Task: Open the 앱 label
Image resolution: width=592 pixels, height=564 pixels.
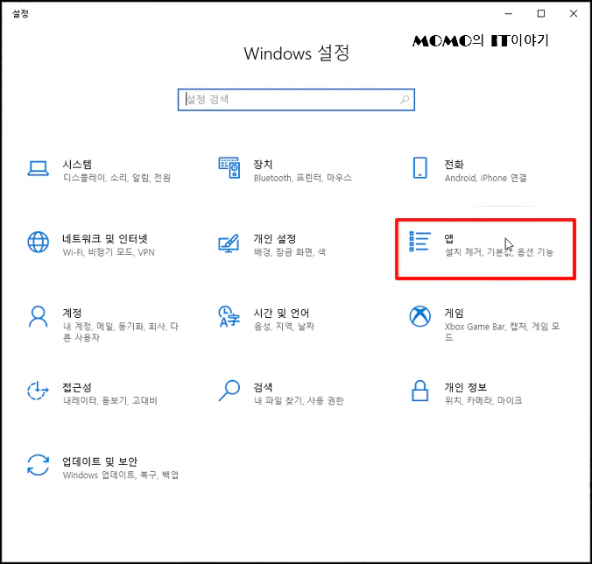Action: click(x=448, y=238)
